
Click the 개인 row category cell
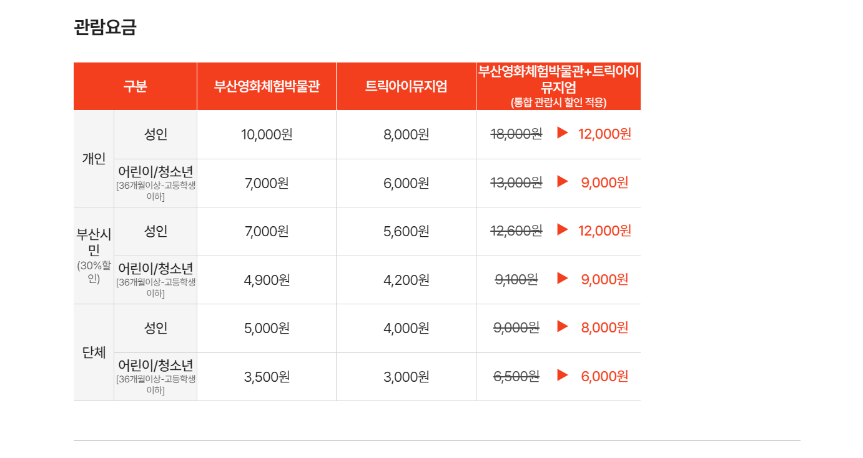coord(94,159)
